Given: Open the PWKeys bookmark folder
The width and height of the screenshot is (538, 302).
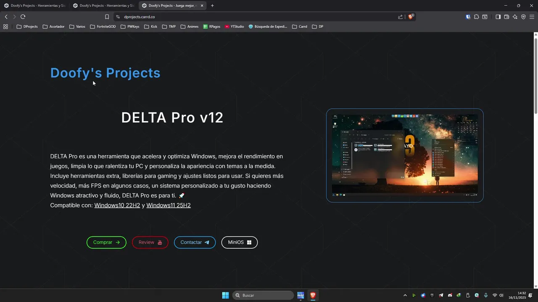Looking at the screenshot, I should click(x=130, y=26).
